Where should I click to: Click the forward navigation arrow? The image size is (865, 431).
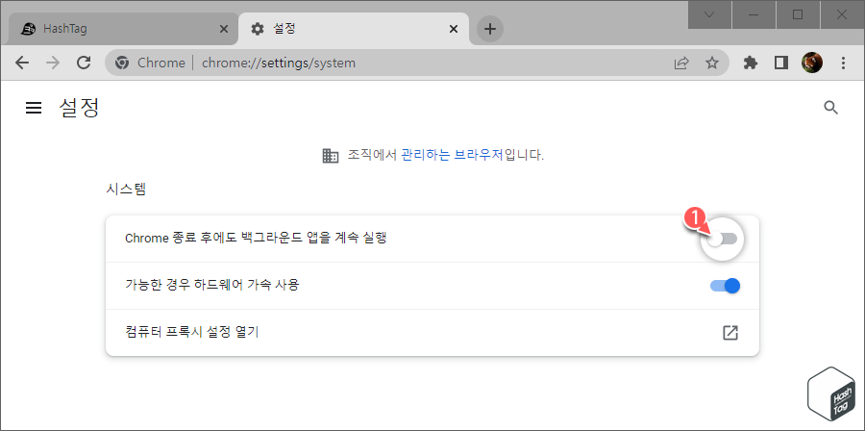pos(53,63)
